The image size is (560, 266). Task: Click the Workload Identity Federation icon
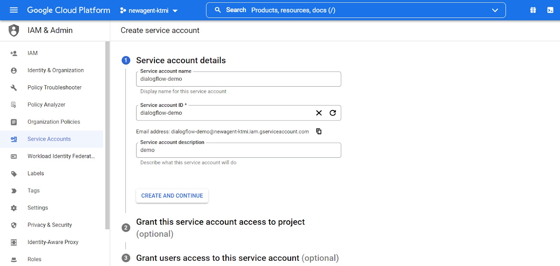point(14,156)
